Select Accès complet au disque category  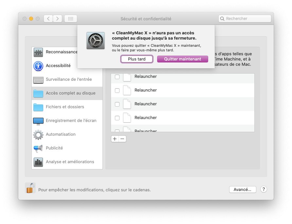70,93
